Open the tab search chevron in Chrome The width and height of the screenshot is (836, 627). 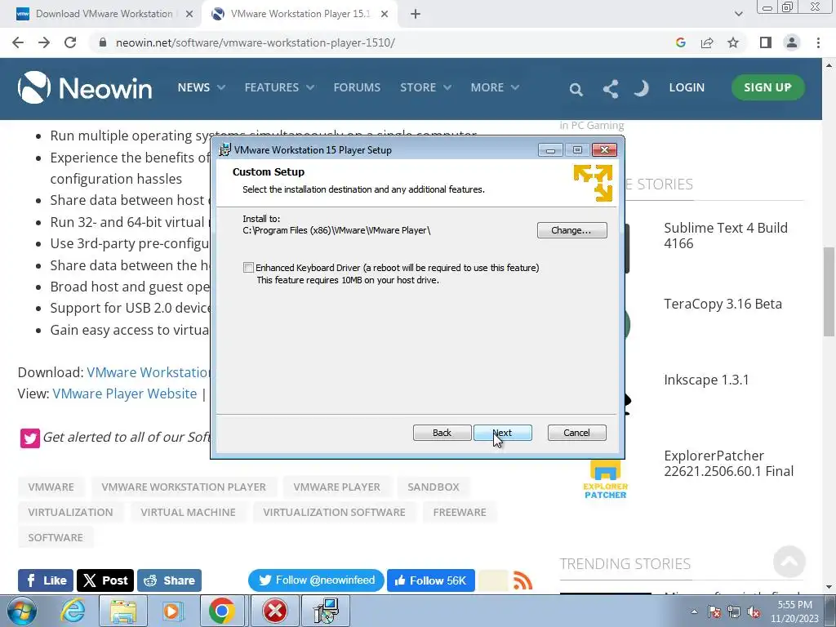pyautogui.click(x=738, y=14)
